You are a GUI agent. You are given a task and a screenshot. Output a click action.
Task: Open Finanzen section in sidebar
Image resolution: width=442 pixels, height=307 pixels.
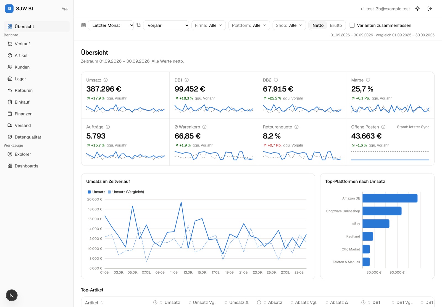pos(37,114)
